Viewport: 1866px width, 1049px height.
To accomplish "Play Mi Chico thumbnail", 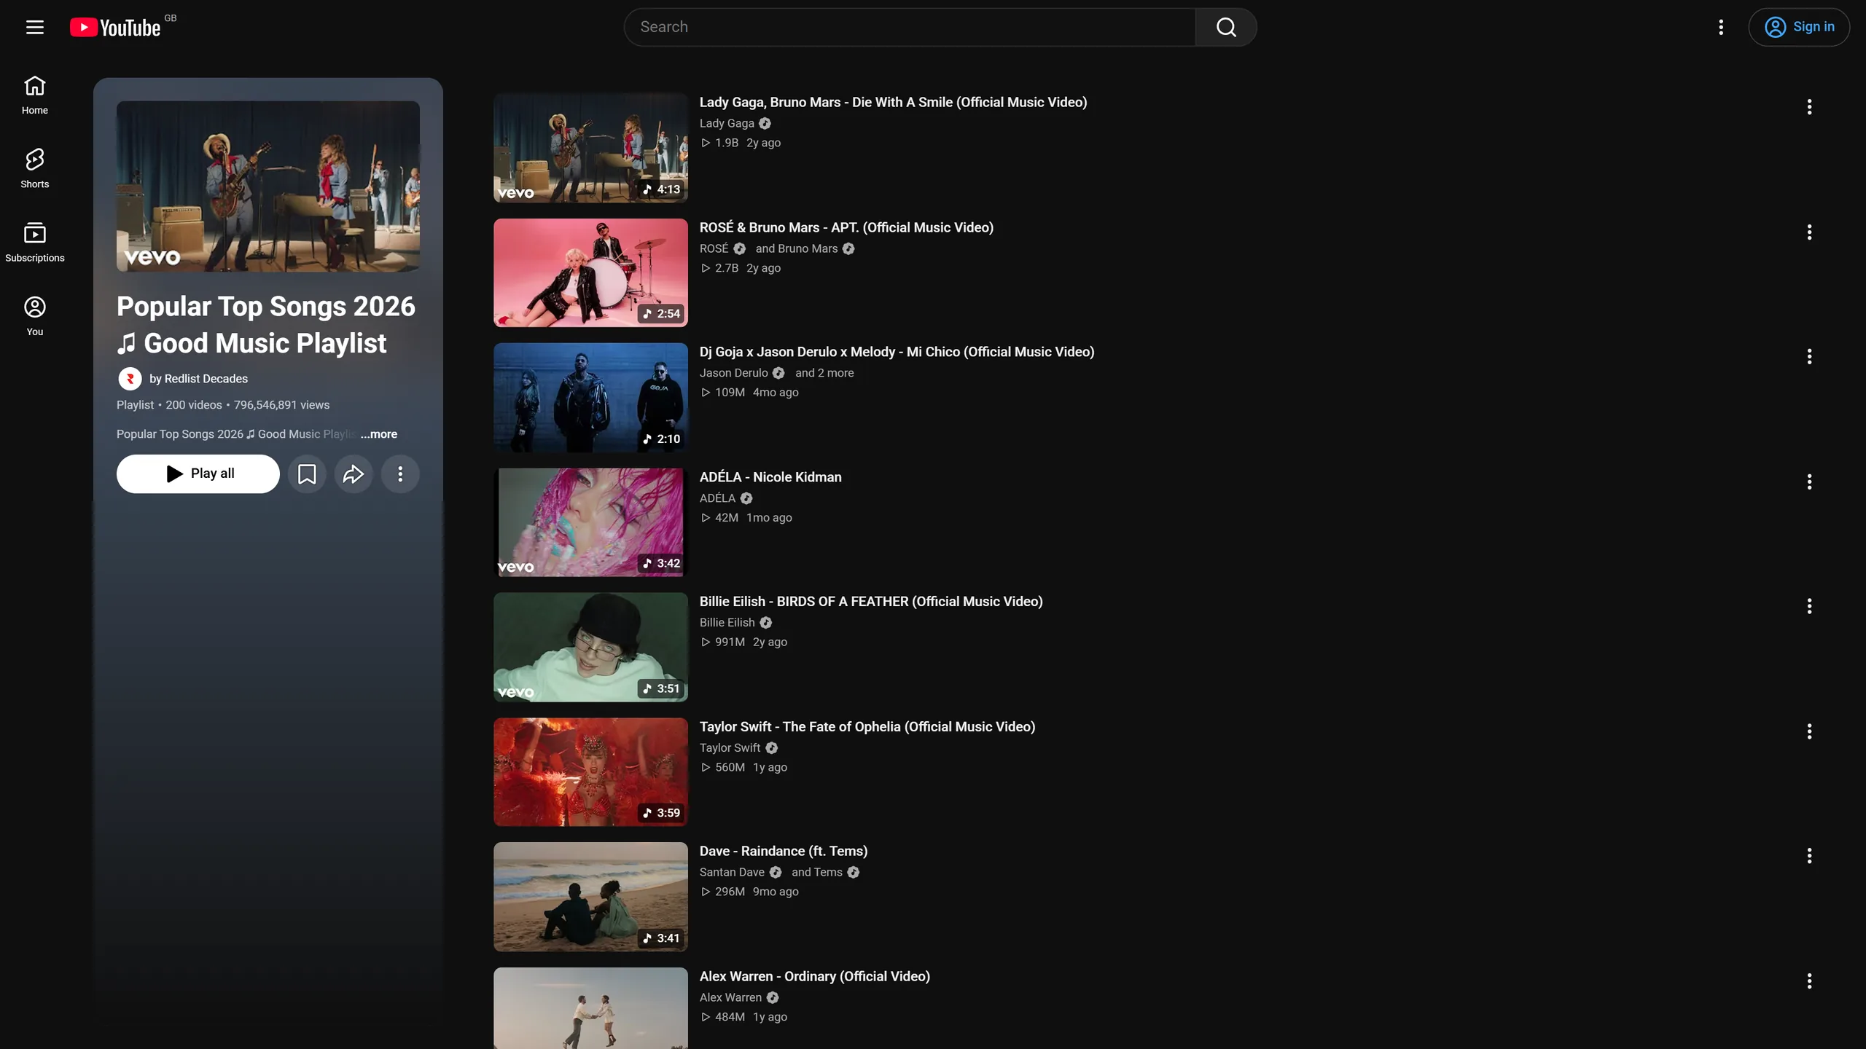I will click(x=590, y=398).
